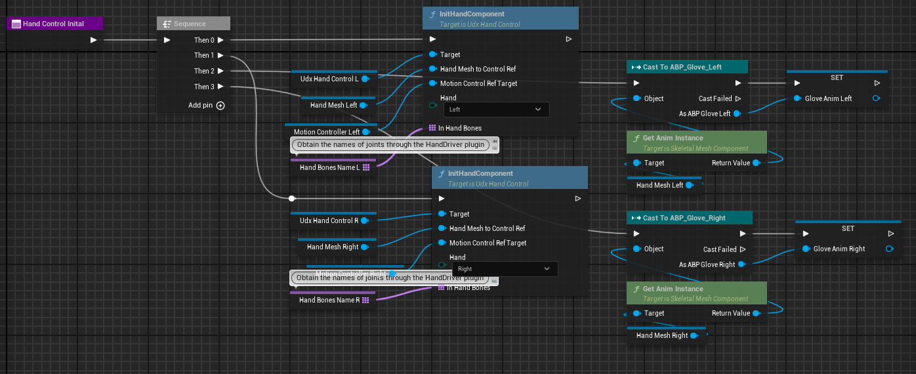Click the Sequence node title
This screenshot has height=374, width=916.
(x=194, y=24)
